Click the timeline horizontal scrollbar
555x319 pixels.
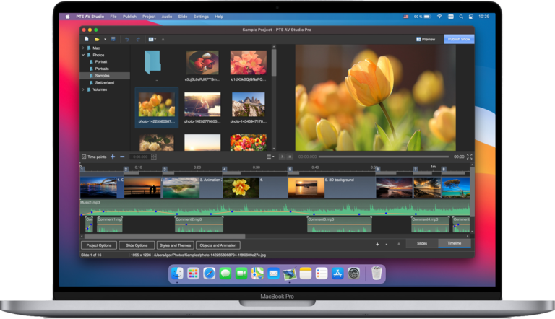tap(165, 236)
